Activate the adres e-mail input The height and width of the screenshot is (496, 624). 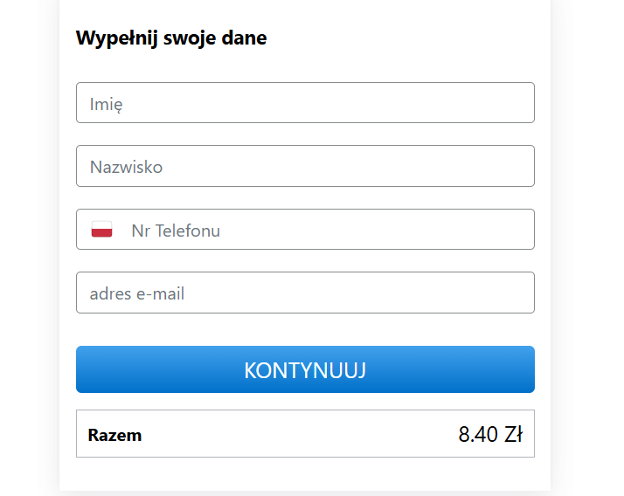305,293
